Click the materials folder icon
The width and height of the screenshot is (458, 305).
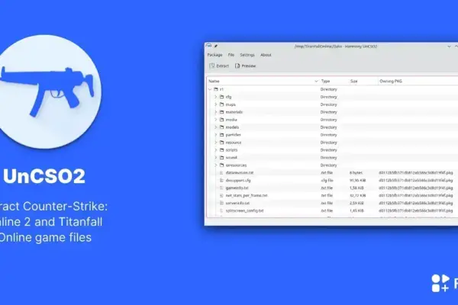click(221, 112)
